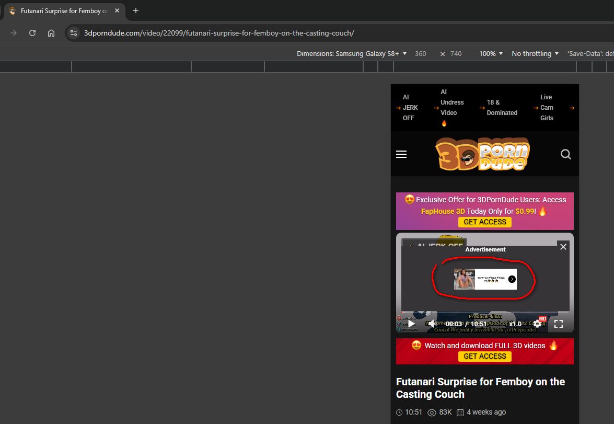Open the Live Cam Girls nav link

[546, 107]
